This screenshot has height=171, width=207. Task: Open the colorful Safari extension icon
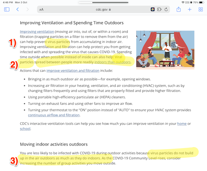[153, 9]
